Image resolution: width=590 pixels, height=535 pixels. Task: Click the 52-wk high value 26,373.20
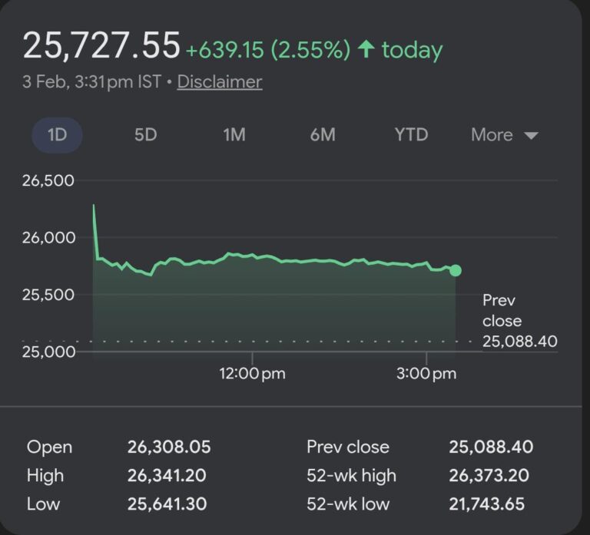[489, 476]
